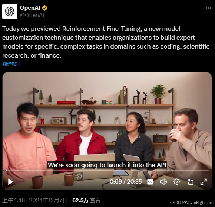215x207 pixels.
Task: Click the 0:09 / 20:35 time display
Action: tap(126, 182)
